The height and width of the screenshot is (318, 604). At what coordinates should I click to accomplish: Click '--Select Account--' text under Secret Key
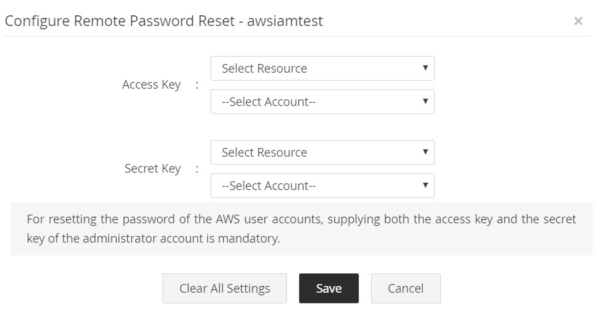[269, 186]
